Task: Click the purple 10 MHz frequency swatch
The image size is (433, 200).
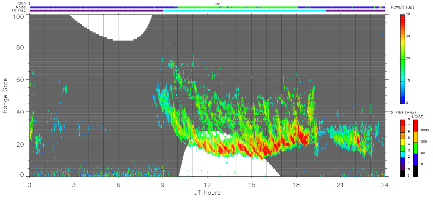Action: pyautogui.click(x=402, y=166)
